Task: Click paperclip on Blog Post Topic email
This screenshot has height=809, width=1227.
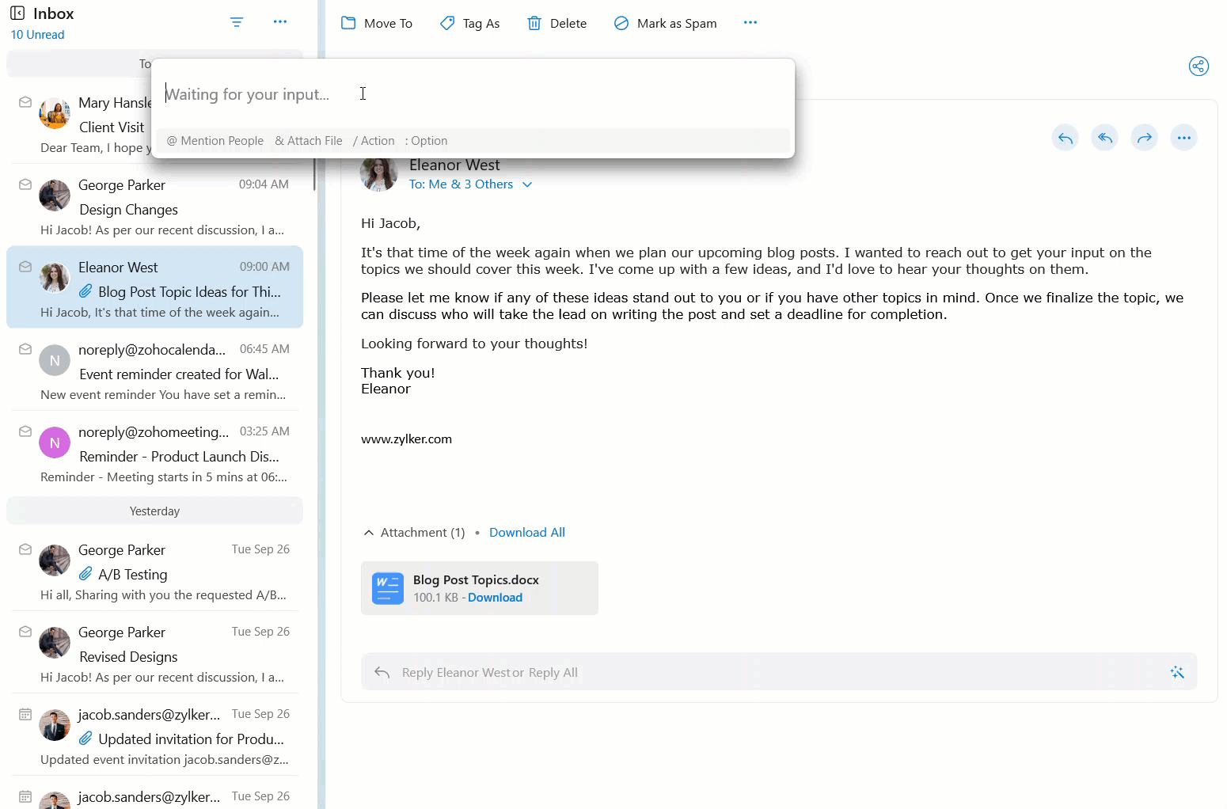Action: (86, 291)
